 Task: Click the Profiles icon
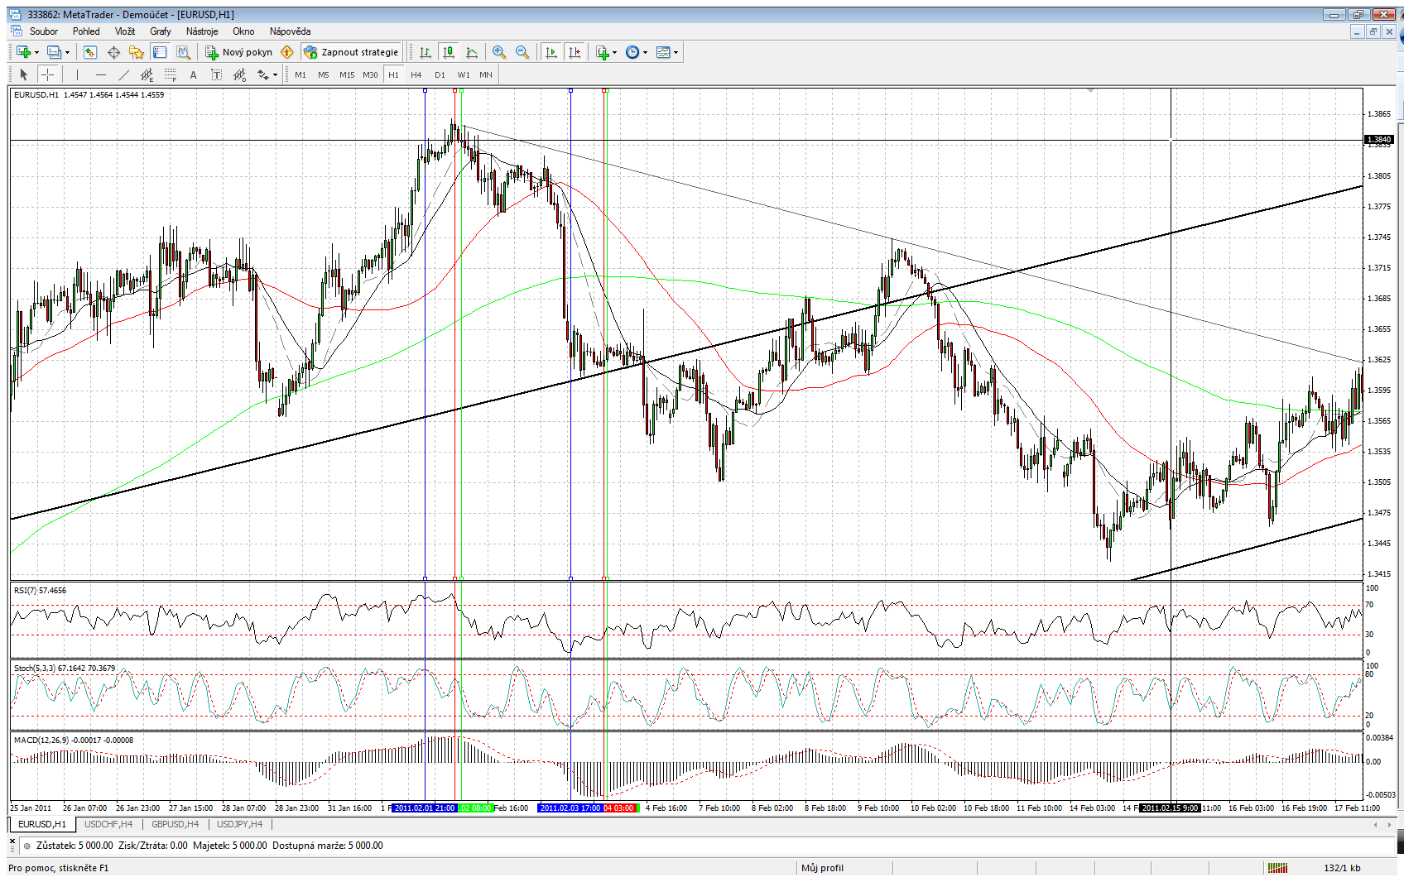(55, 52)
